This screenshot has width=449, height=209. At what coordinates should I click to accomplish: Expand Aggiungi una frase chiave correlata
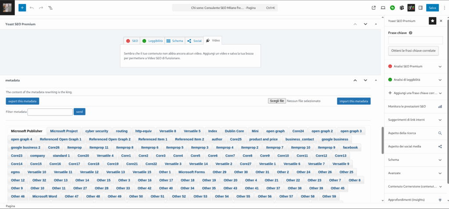click(x=415, y=93)
